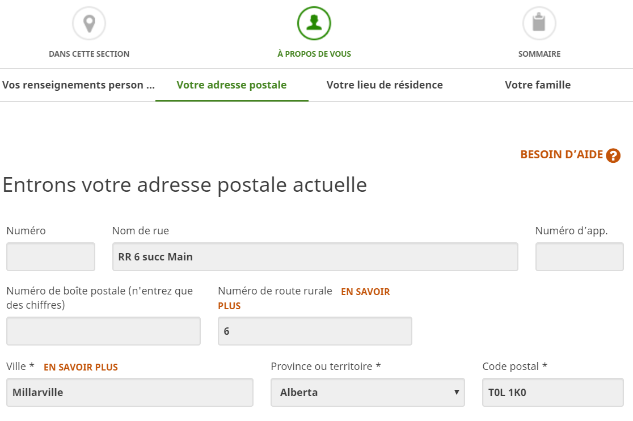Click the Ville field with Millarville
Image resolution: width=633 pixels, height=421 pixels.
pyautogui.click(x=130, y=392)
